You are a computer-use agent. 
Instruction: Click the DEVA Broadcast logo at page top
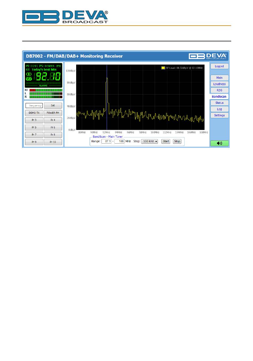click(x=65, y=17)
